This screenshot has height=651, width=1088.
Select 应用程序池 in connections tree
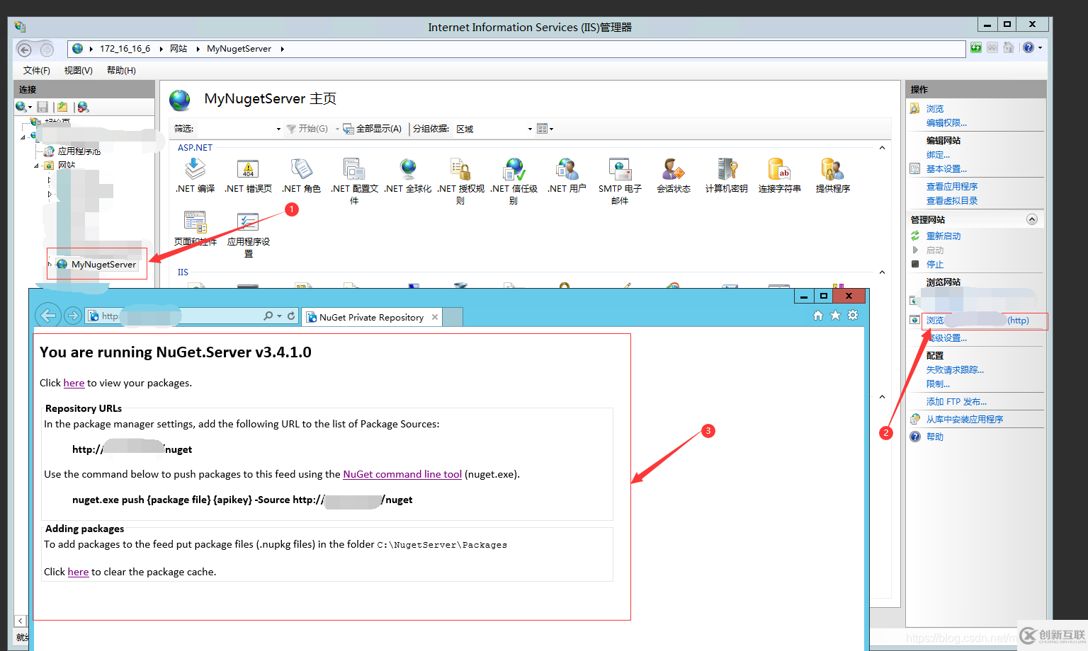[79, 151]
